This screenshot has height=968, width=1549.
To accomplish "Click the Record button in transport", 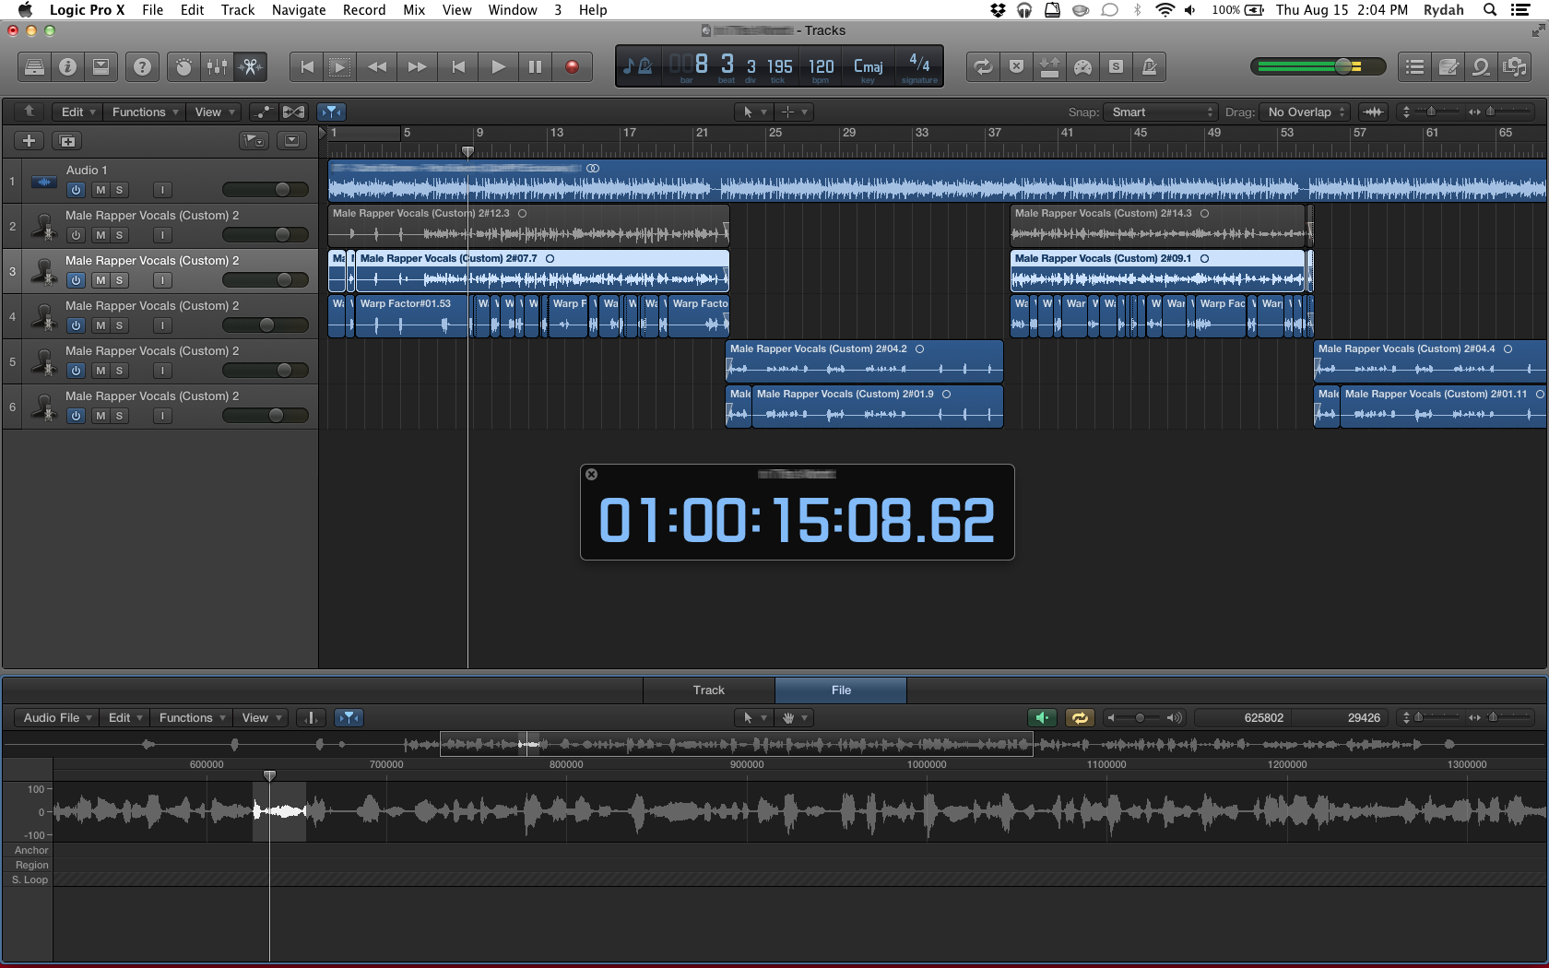I will tap(572, 67).
